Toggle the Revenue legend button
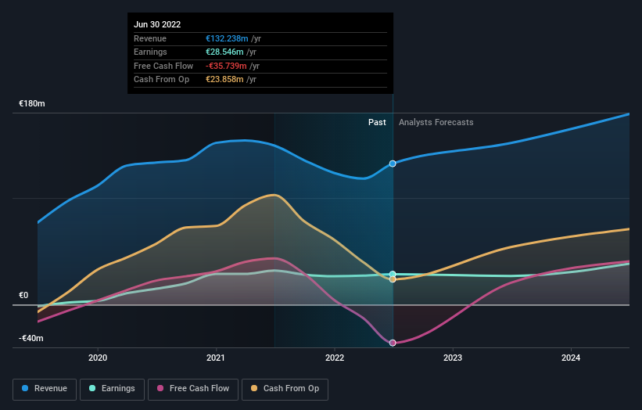Screen dimensions: 642x410 click(45, 389)
